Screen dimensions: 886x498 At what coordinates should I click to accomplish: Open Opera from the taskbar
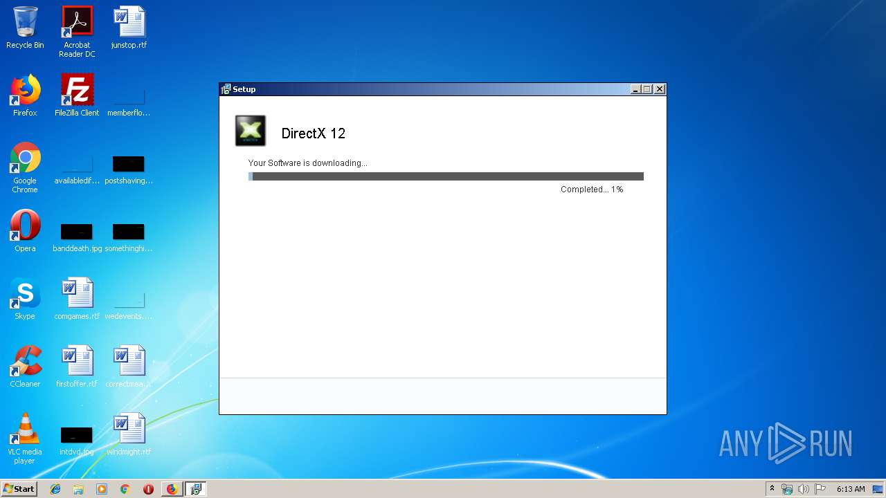coord(148,489)
